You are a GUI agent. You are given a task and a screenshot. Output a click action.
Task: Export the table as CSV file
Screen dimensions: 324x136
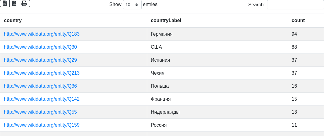(5, 4)
